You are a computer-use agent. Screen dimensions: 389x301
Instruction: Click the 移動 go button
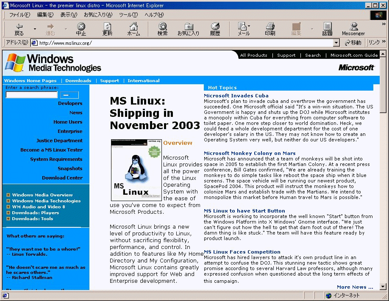[353, 43]
